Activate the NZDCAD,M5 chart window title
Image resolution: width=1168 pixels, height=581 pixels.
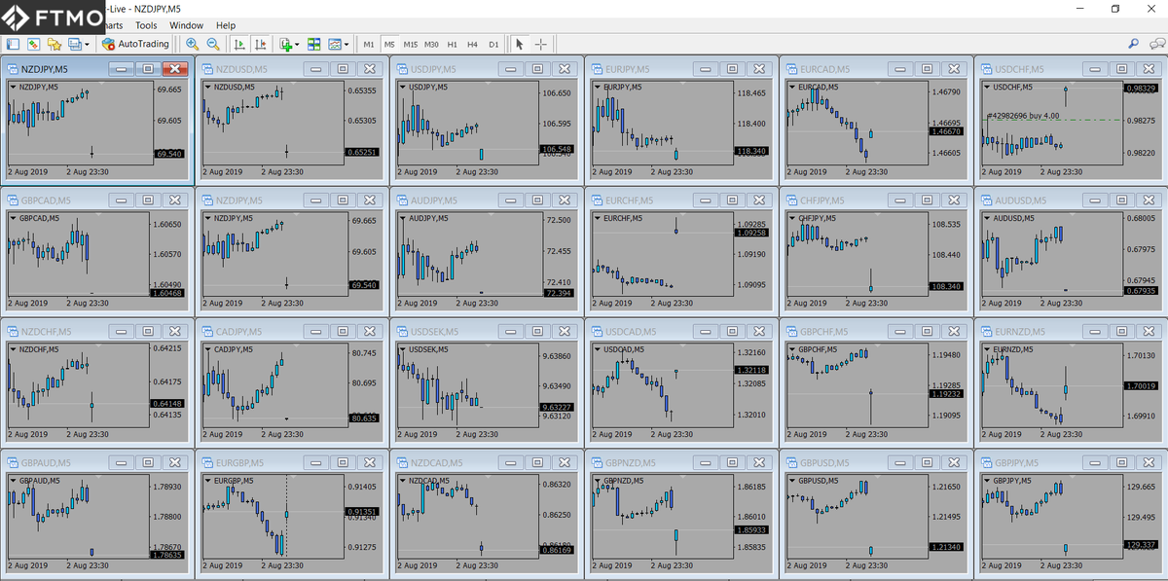pyautogui.click(x=436, y=463)
